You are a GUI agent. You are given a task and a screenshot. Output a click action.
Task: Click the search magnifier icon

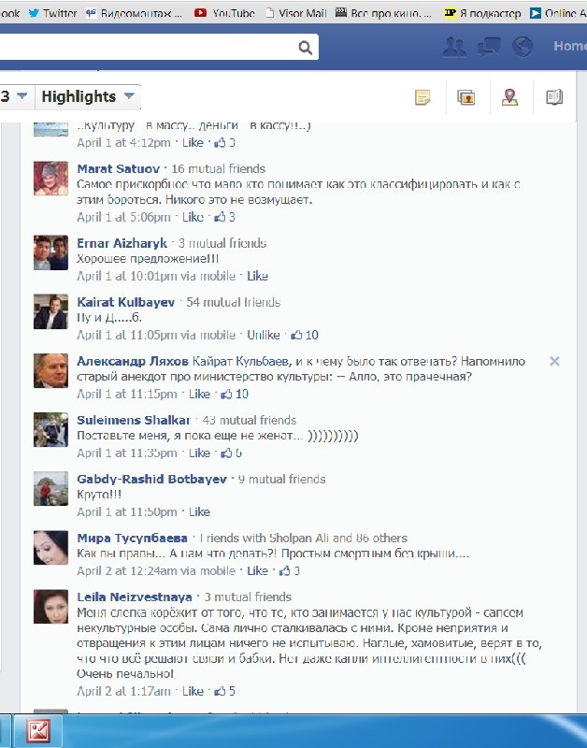click(305, 48)
